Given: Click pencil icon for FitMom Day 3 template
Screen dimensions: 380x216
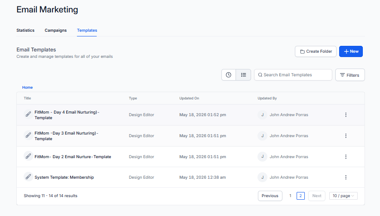Looking at the screenshot, I should (x=28, y=135).
